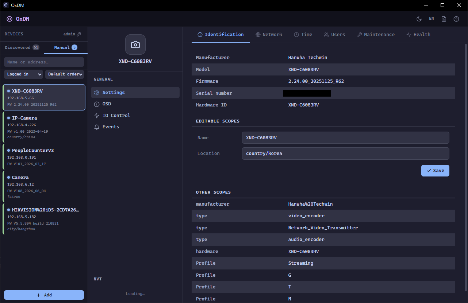Select the PeopleCounterV3 device
Screen dimensions: 468x303
point(44,157)
